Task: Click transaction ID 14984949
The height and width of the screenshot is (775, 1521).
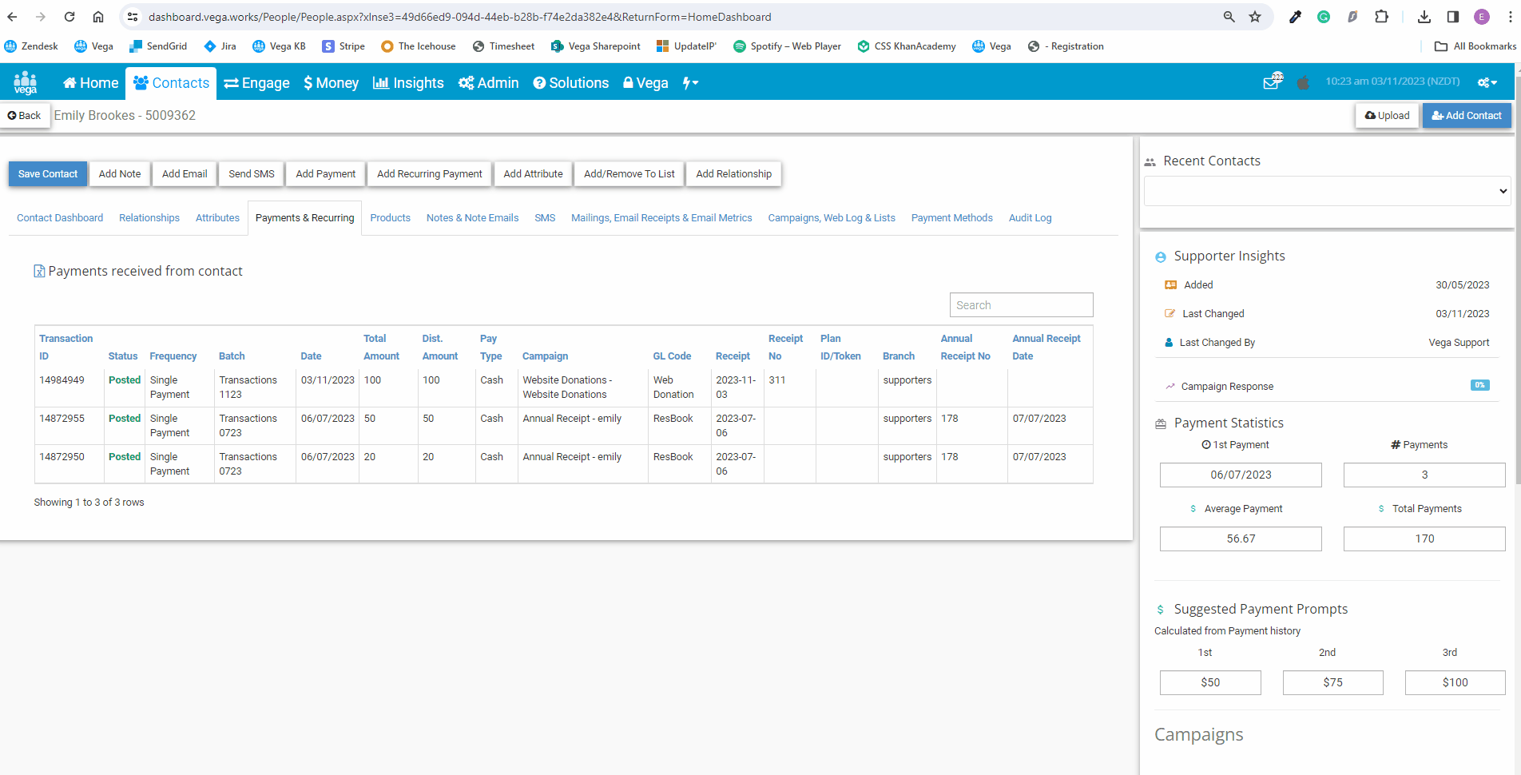Action: click(62, 380)
